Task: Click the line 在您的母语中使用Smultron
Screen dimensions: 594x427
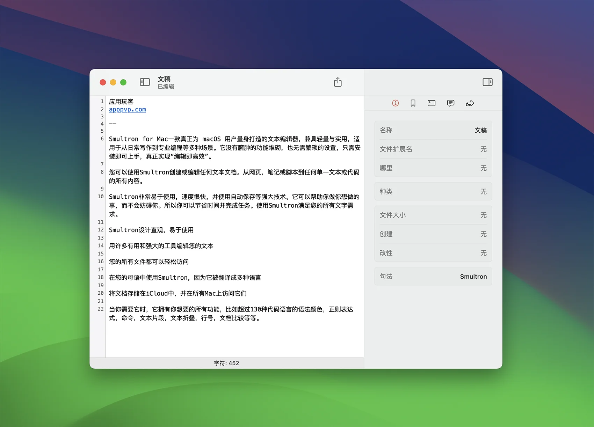Action: [185, 278]
